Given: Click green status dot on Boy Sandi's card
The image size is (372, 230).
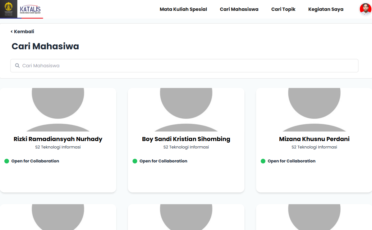Looking at the screenshot, I should coord(135,161).
